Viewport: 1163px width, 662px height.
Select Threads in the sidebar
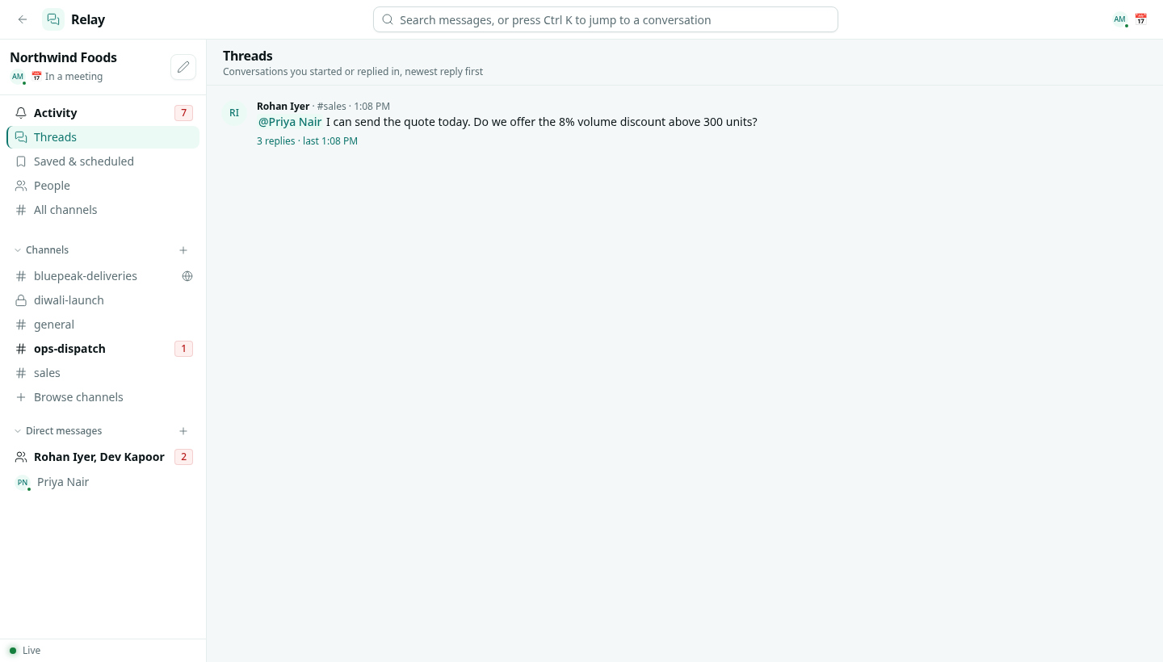click(x=103, y=137)
